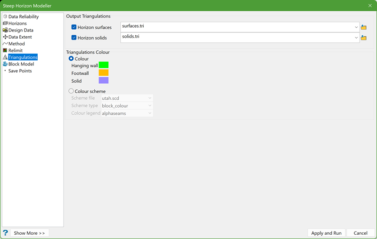Click the Cancel button
Screen dimensions: 377x239
tap(361, 233)
